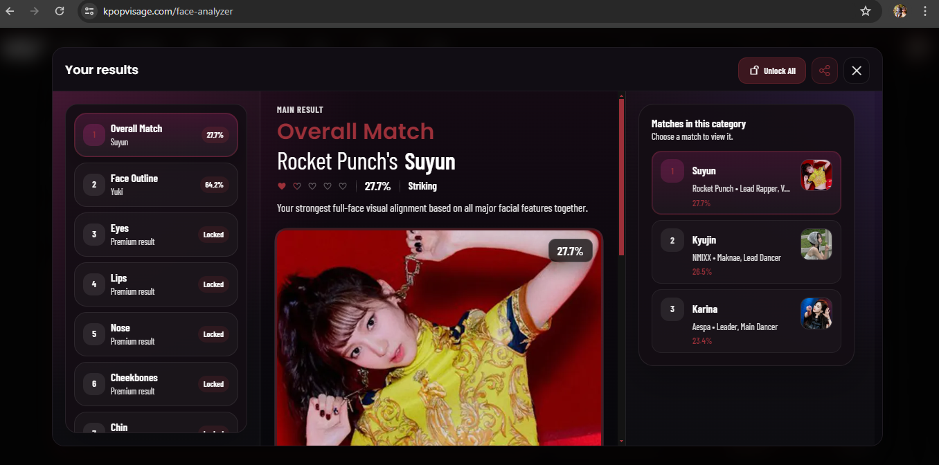Click the rank 6 badge on Cheekbones
This screenshot has height=465, width=939.
point(94,384)
